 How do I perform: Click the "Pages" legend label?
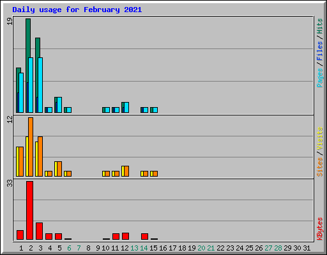[319, 78]
